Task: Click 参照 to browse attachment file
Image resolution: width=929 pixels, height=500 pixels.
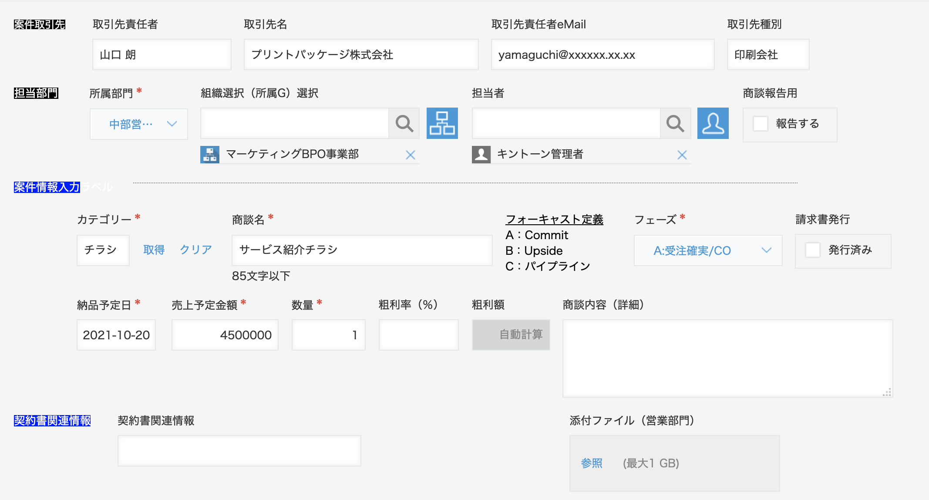Action: [x=592, y=463]
